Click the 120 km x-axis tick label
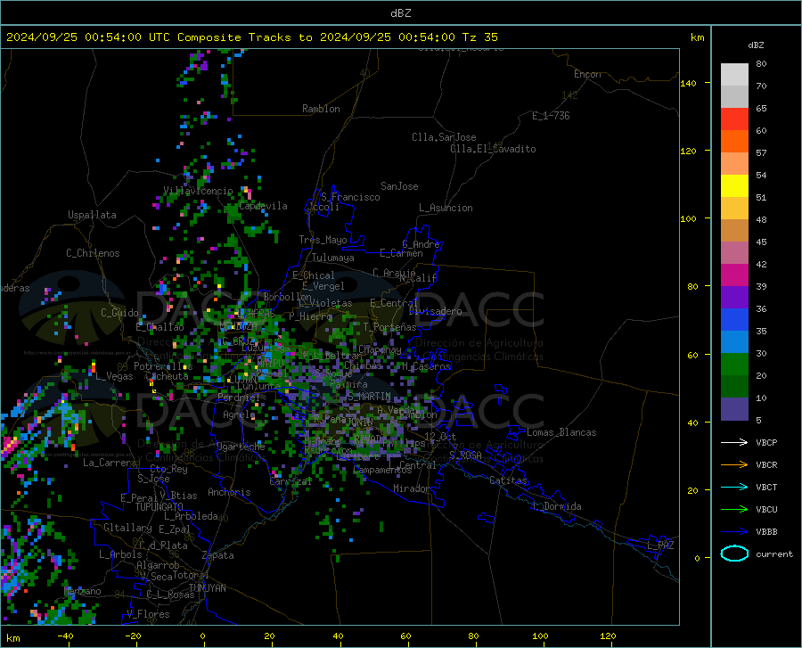Viewport: 802px width, 648px height. pyautogui.click(x=608, y=636)
